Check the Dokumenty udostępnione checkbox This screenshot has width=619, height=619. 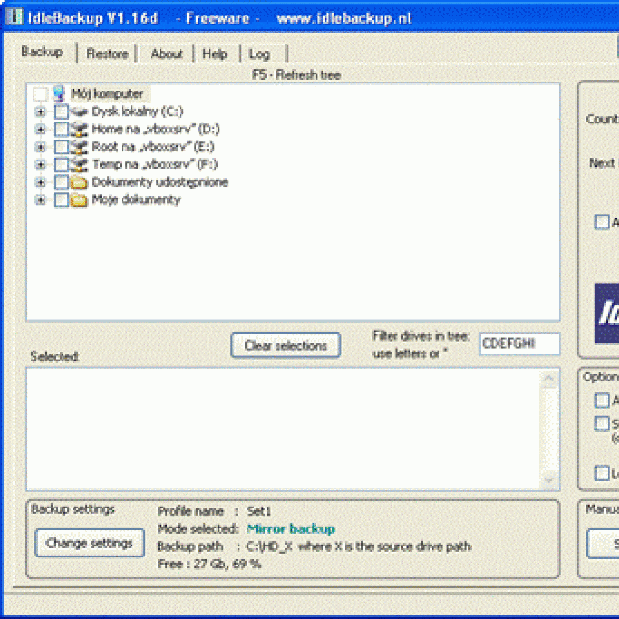[x=61, y=182]
